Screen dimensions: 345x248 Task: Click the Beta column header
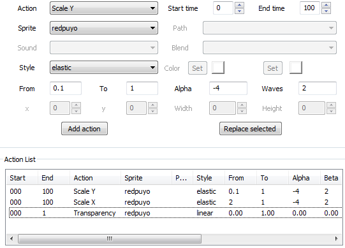click(x=331, y=178)
